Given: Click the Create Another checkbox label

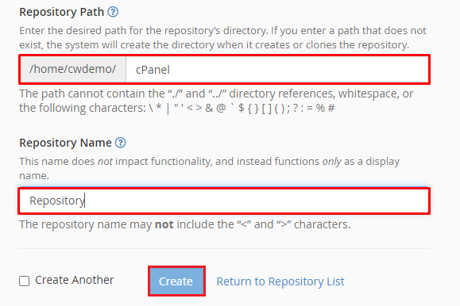Looking at the screenshot, I should 74,280.
